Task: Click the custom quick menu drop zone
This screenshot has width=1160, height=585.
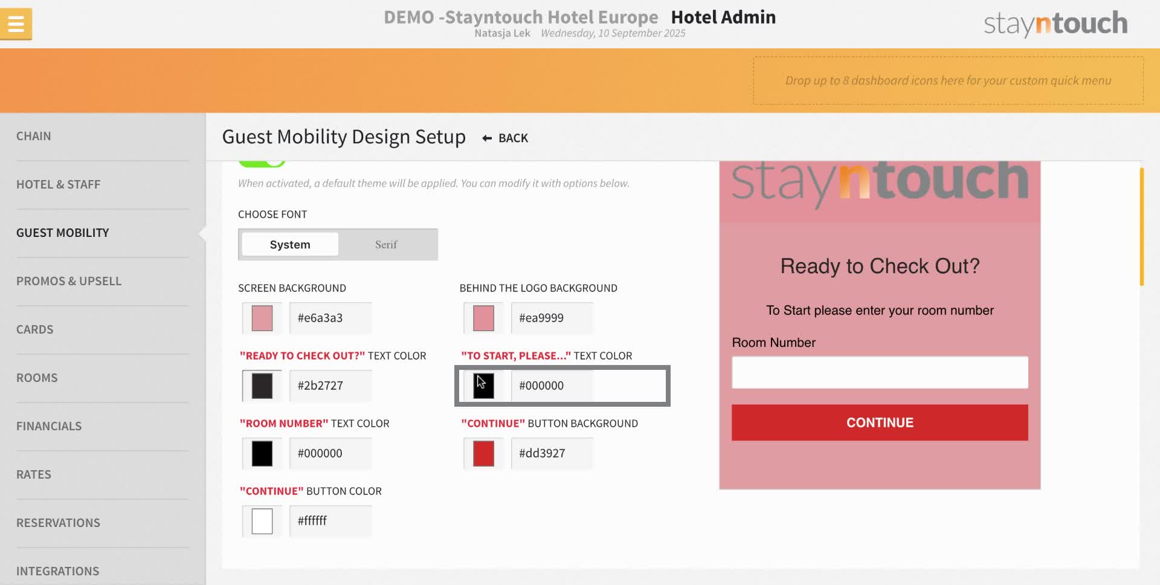Action: [948, 80]
